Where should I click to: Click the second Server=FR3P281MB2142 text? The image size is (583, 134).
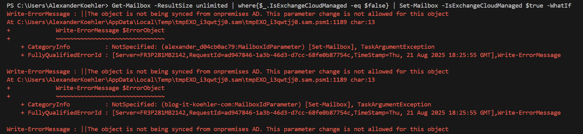click(150, 113)
